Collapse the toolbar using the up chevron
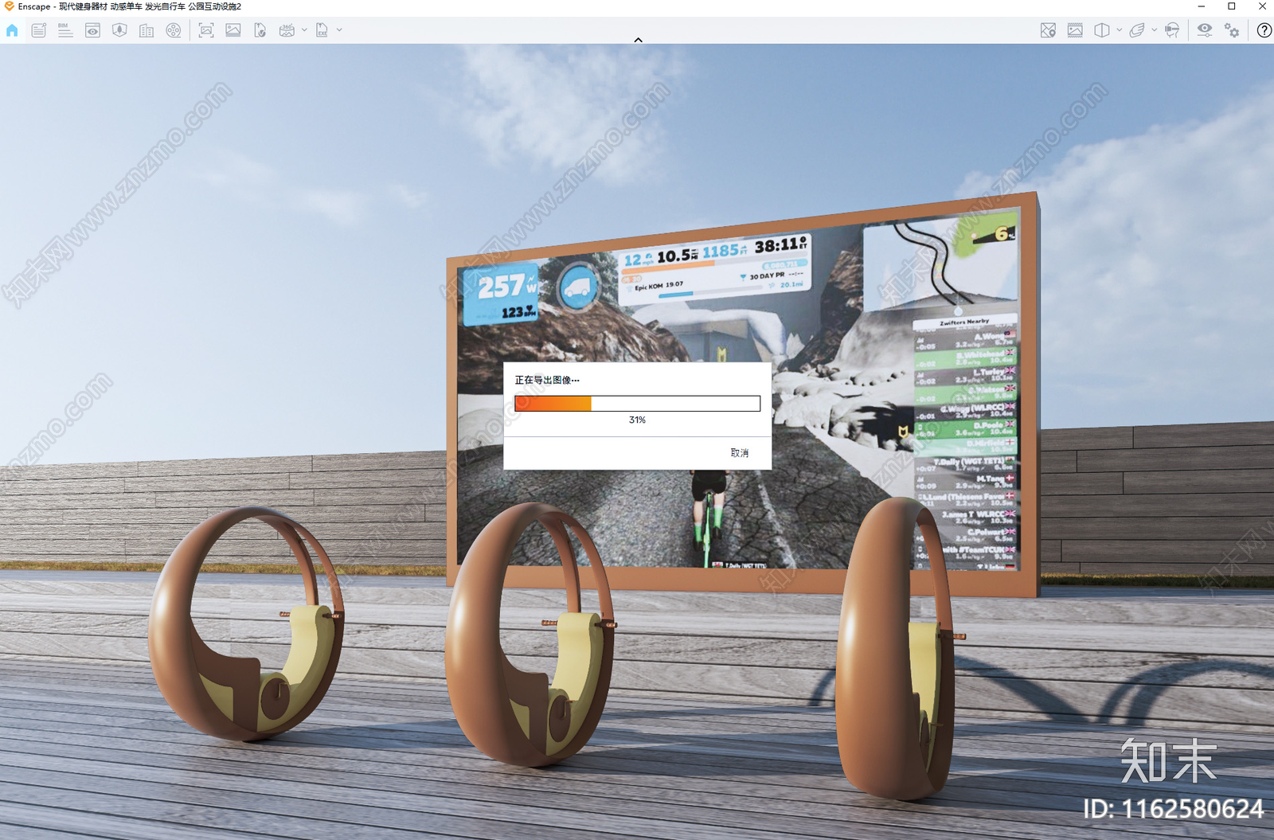The height and width of the screenshot is (840, 1274). coord(638,40)
